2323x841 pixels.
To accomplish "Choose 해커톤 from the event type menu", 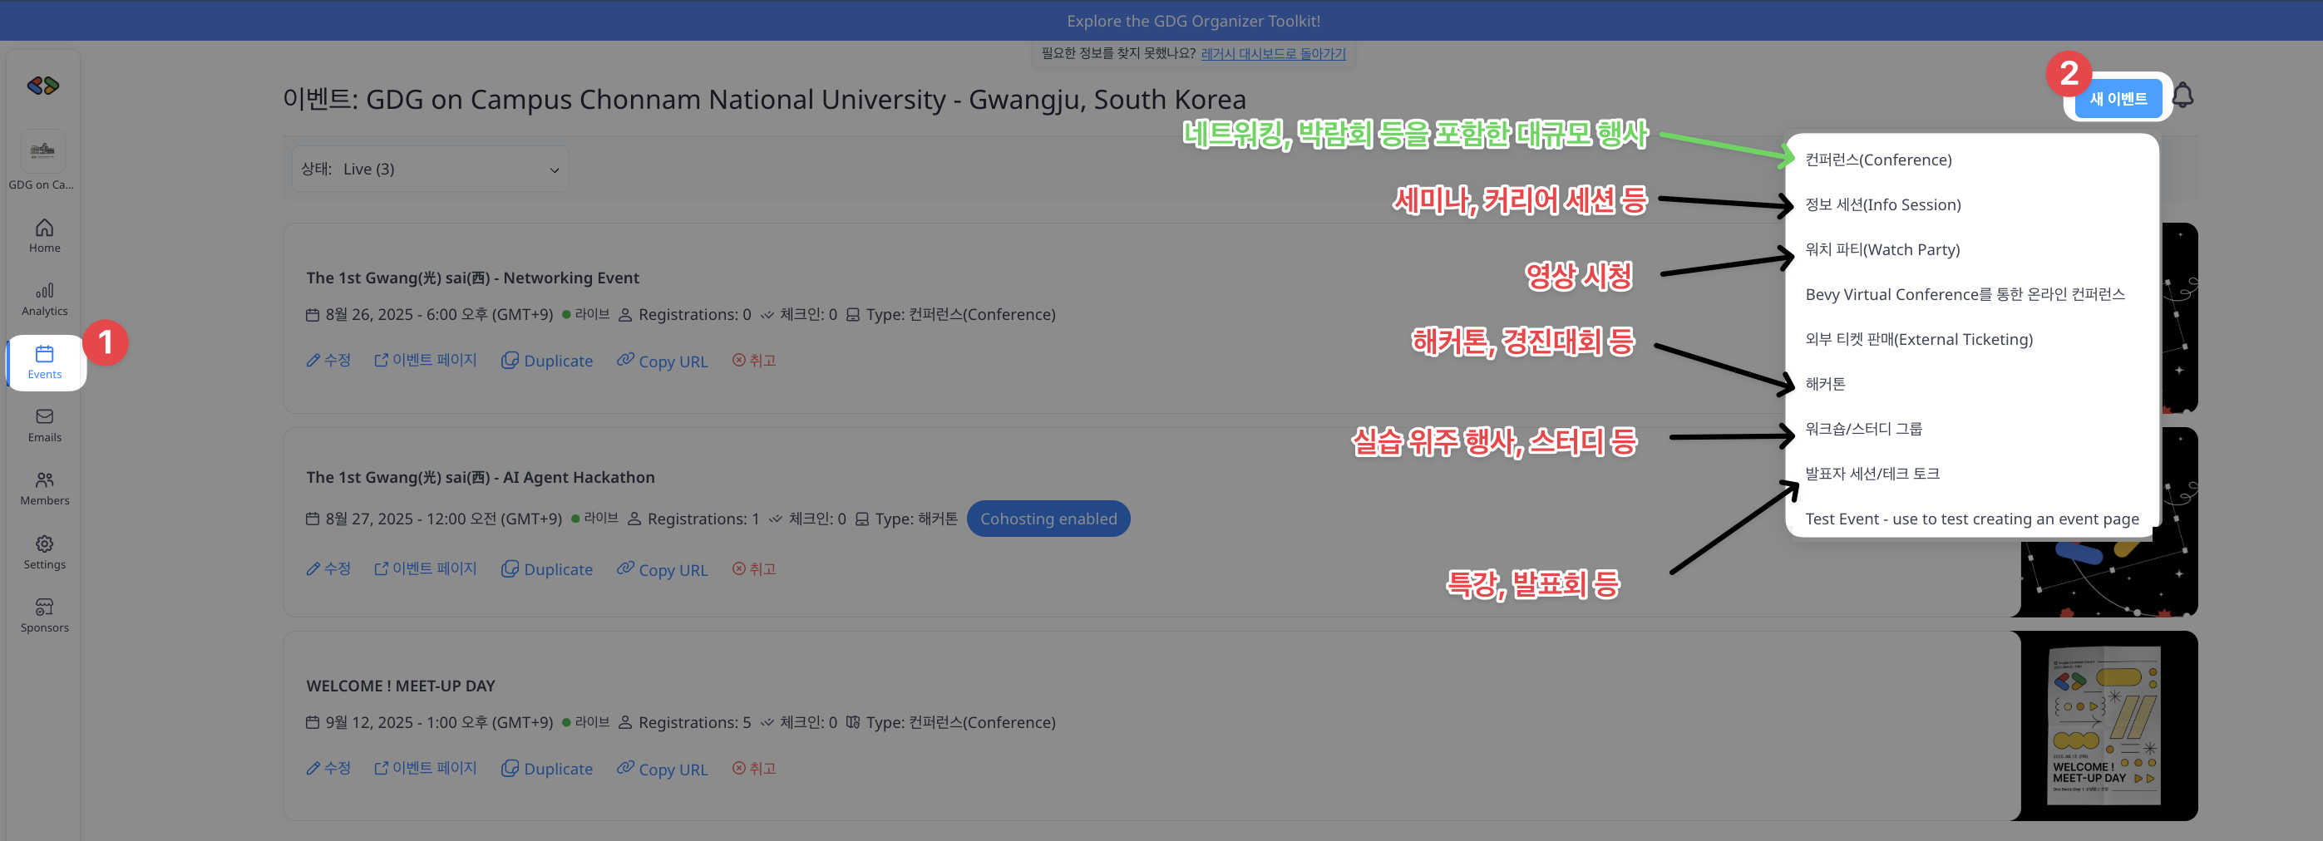I will point(1825,384).
